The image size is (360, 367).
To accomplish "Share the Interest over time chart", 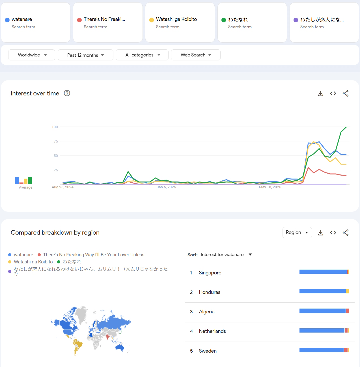I will click(345, 93).
